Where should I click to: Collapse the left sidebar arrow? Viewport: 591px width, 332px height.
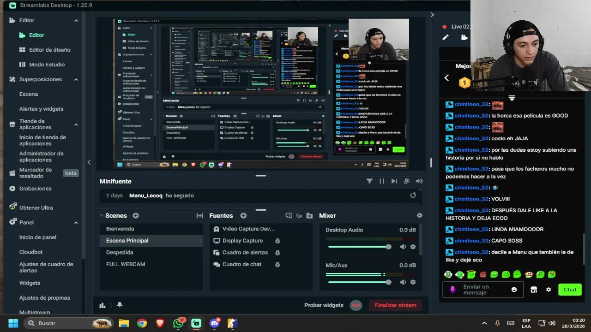pos(89,162)
